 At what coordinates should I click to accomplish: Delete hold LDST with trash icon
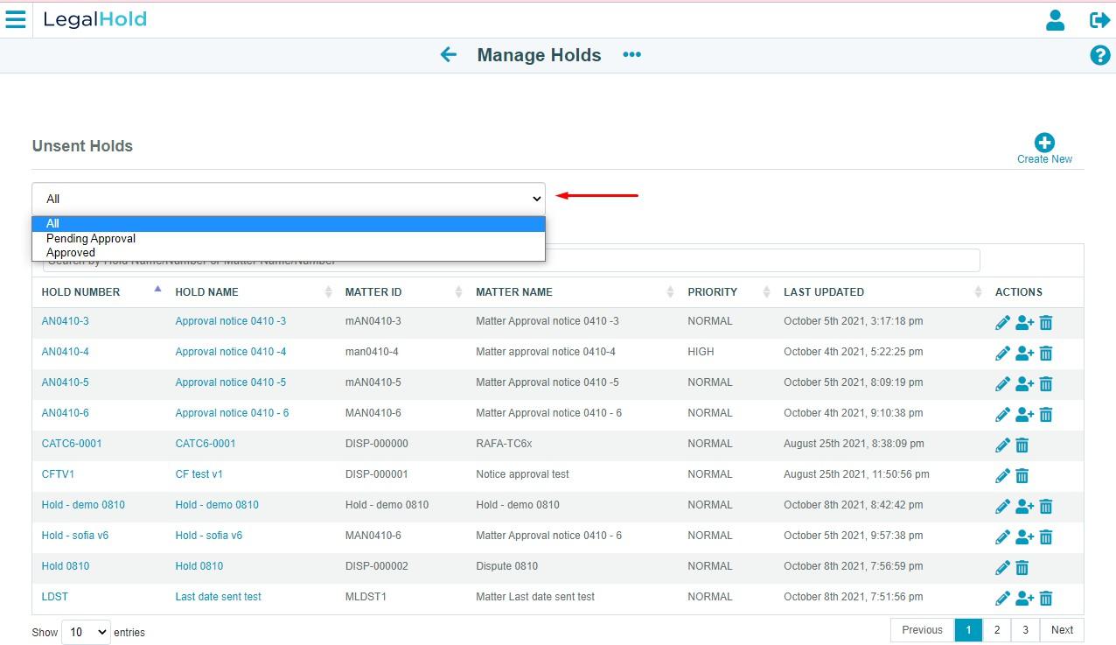coord(1046,599)
